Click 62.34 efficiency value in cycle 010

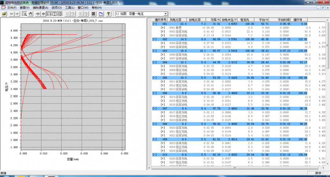(216, 155)
